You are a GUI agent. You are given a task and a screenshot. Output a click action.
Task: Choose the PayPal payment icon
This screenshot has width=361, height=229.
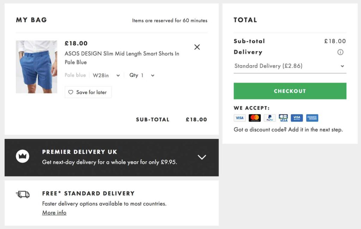[269, 118]
